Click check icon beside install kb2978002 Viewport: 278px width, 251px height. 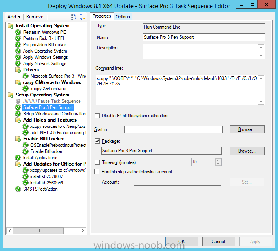(x=26, y=176)
